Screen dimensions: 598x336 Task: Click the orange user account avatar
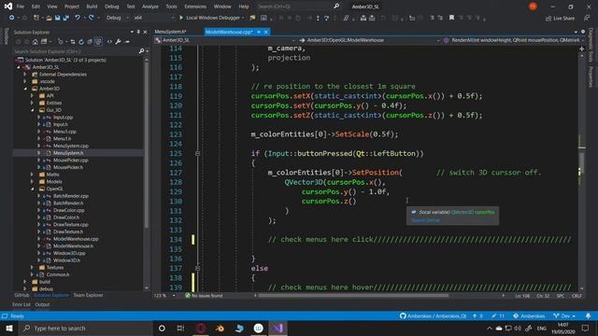533,7
